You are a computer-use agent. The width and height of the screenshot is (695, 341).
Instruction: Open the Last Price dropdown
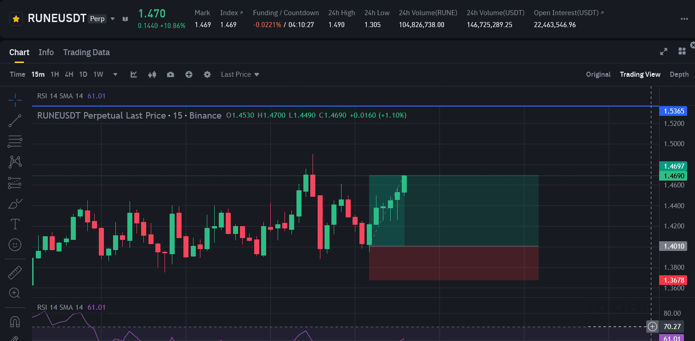(x=240, y=74)
